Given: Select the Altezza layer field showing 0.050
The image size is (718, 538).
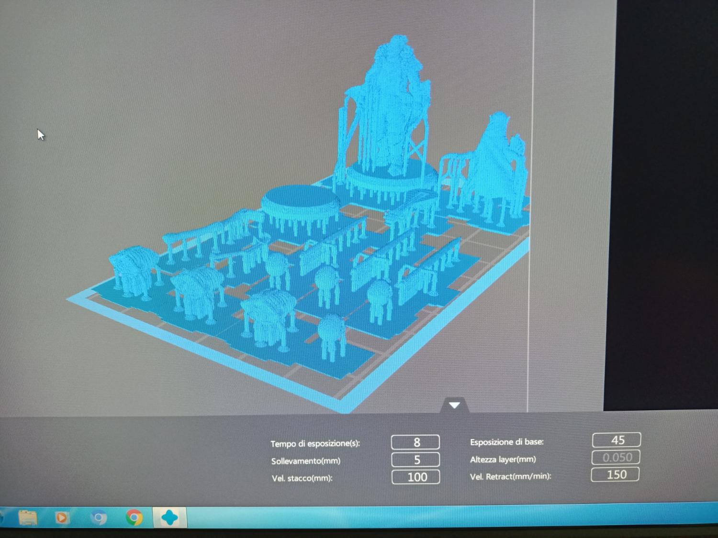Looking at the screenshot, I should point(617,457).
